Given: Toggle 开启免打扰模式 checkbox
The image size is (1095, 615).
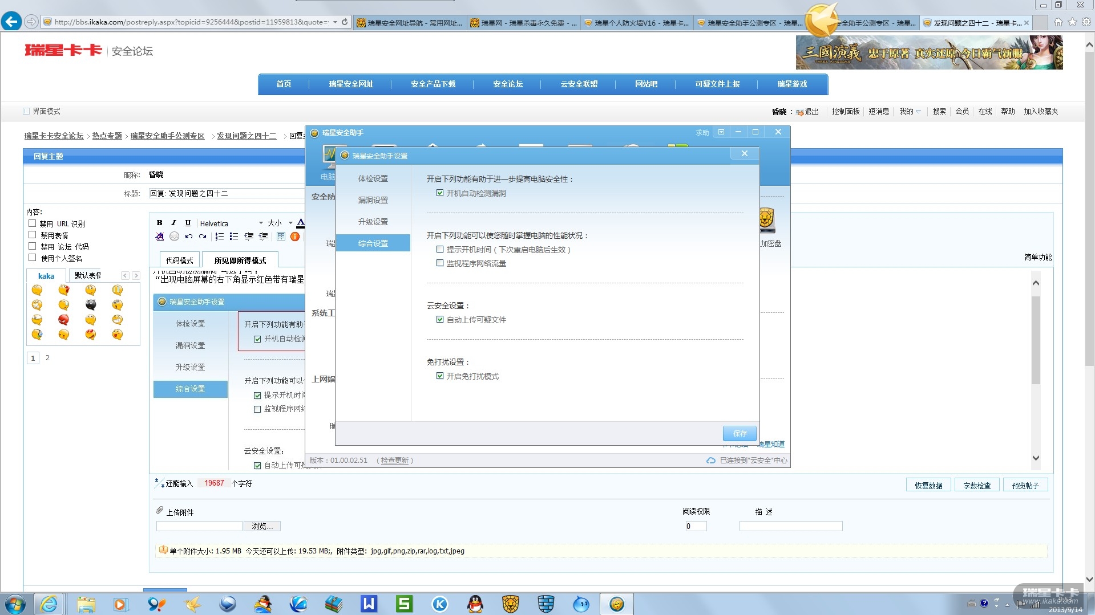Looking at the screenshot, I should 440,376.
